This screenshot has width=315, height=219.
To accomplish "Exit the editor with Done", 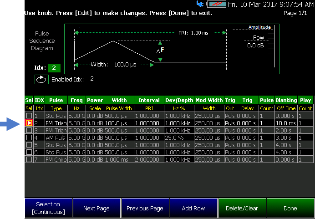I will [290, 208].
